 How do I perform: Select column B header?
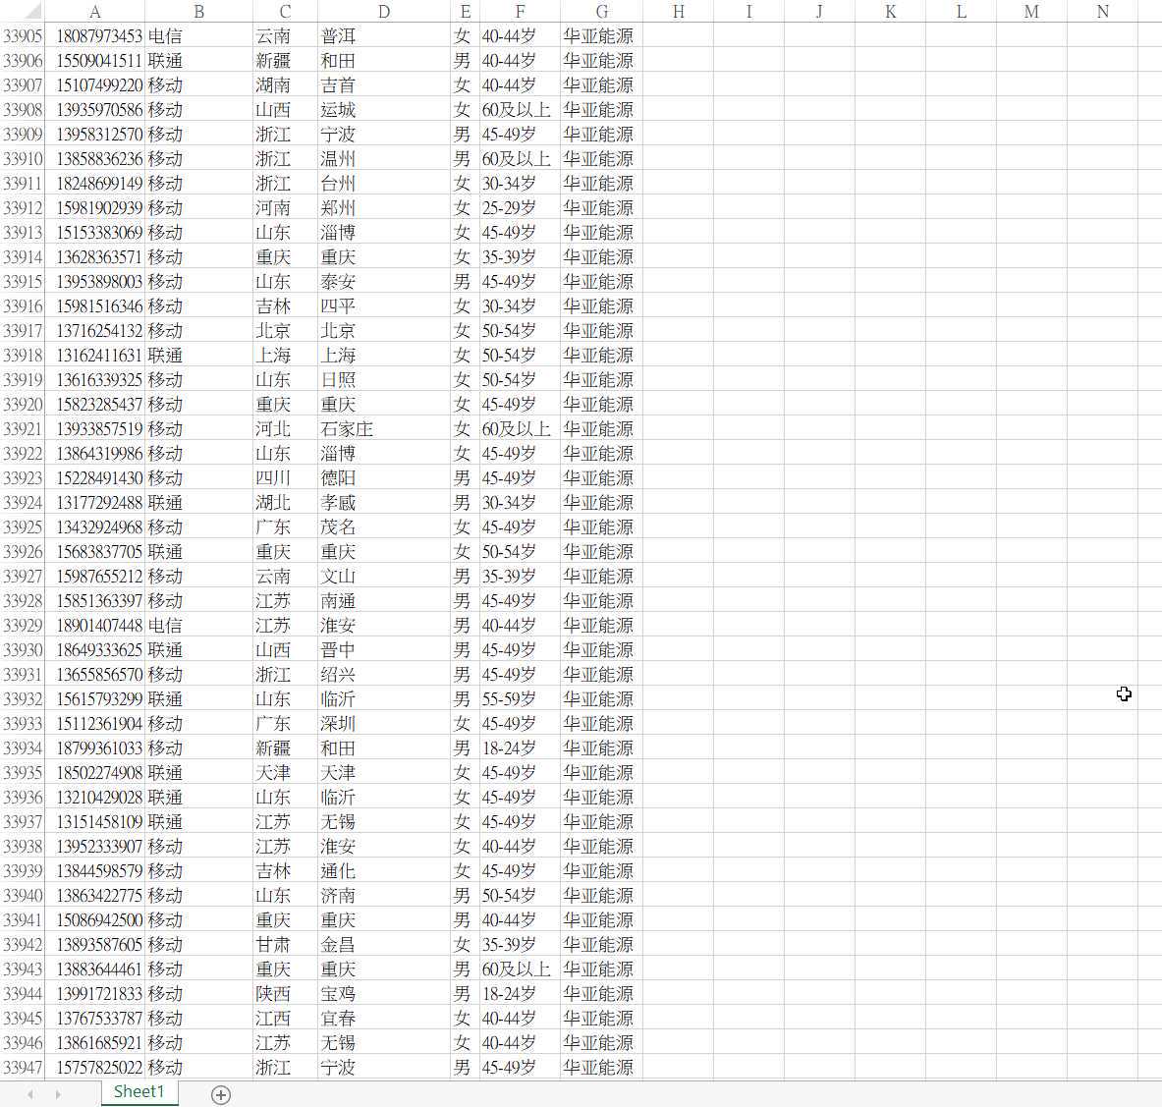pos(198,11)
